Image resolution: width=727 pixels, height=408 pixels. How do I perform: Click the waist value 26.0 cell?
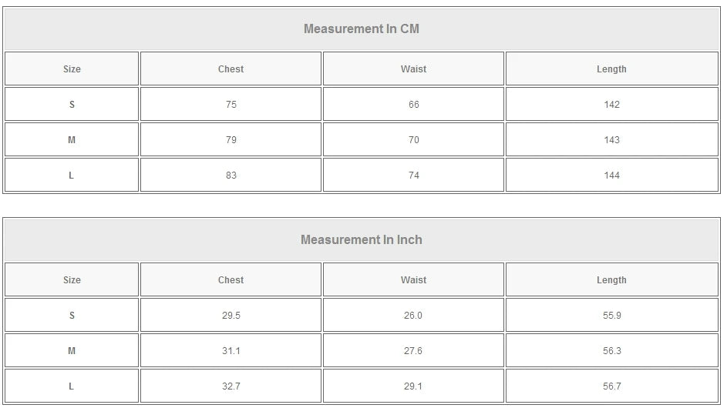click(413, 316)
